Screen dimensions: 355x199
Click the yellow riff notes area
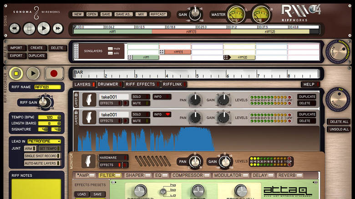(x=36, y=189)
